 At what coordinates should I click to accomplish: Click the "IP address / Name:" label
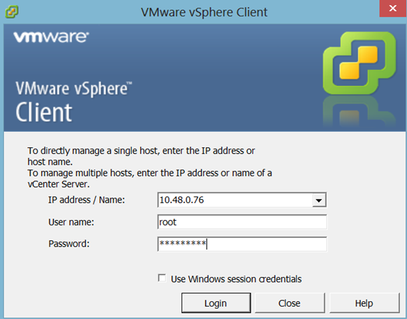coord(87,200)
